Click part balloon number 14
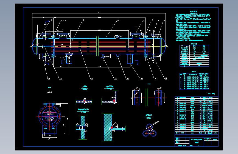The height and width of the screenshot is (154, 238). (x=127, y=79)
